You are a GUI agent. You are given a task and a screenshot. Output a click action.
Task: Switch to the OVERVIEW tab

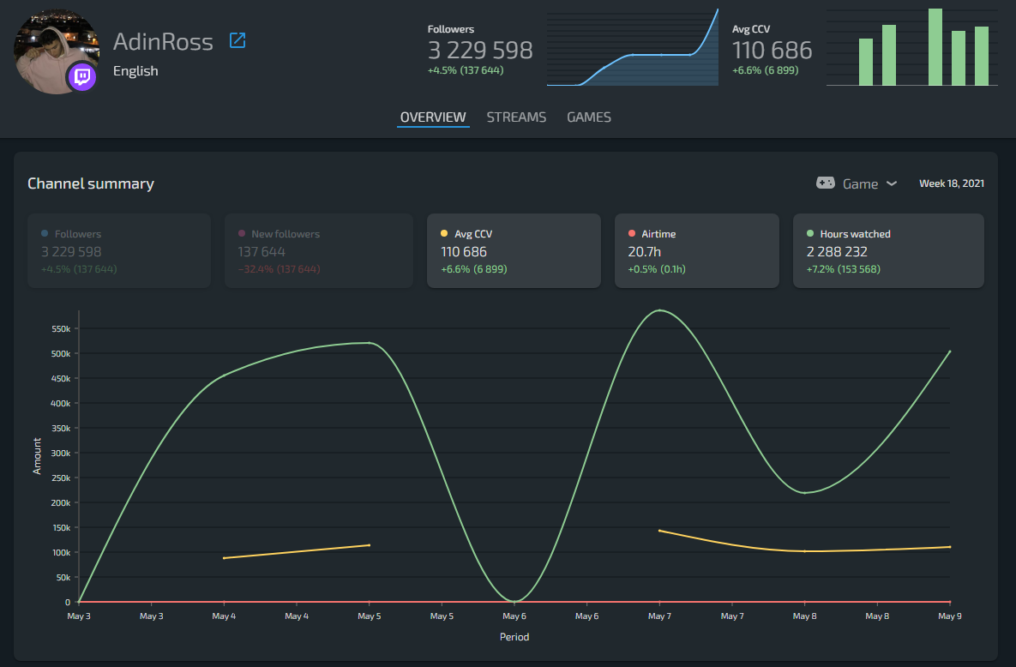[x=433, y=117]
